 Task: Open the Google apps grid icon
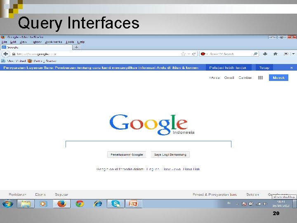(260, 78)
